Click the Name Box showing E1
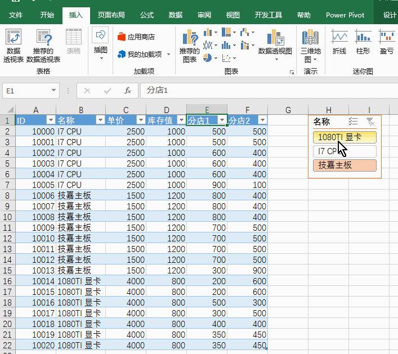The width and height of the screenshot is (398, 354). pyautogui.click(x=26, y=91)
